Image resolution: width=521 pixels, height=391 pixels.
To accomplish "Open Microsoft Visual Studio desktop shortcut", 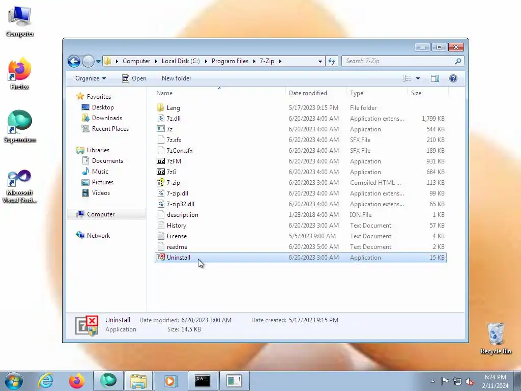I will pyautogui.click(x=20, y=185).
